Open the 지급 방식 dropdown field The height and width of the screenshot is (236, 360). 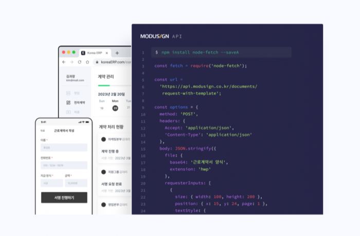[52, 183]
